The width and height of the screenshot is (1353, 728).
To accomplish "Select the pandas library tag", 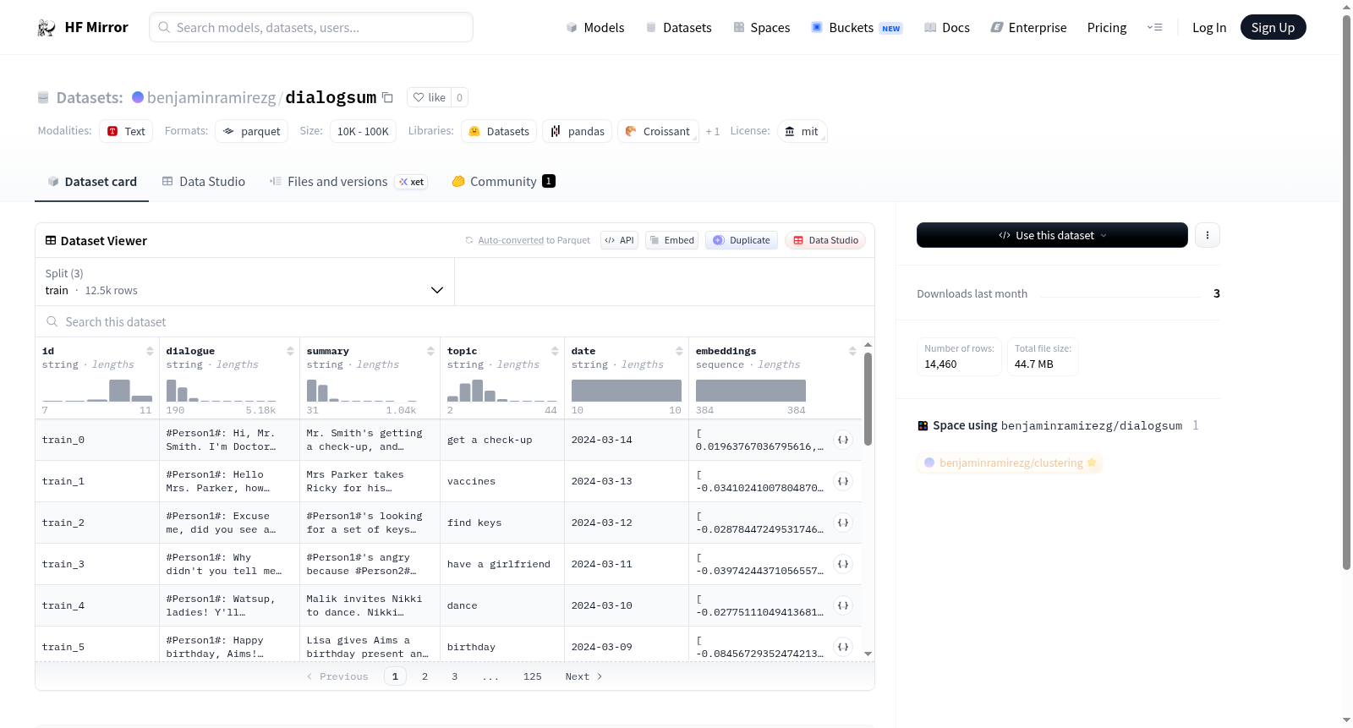I will [578, 131].
